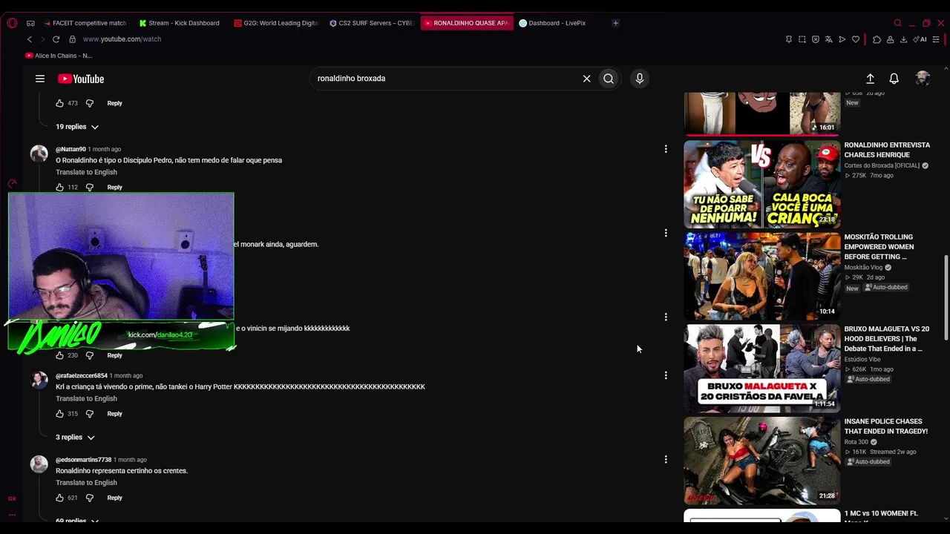
Task: Open YouTube notifications bell
Action: [x=894, y=79]
